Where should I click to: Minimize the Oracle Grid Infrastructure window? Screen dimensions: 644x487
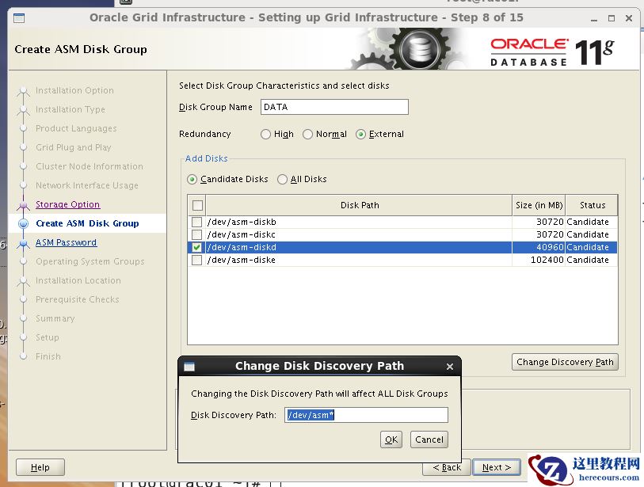pos(594,18)
